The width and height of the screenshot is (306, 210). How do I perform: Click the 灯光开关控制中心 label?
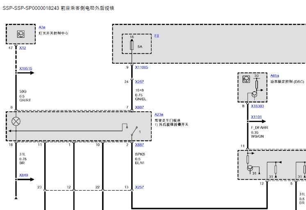53,33
